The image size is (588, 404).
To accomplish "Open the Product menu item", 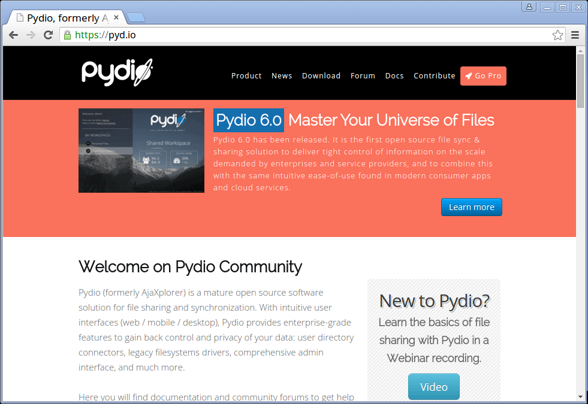I will click(246, 76).
